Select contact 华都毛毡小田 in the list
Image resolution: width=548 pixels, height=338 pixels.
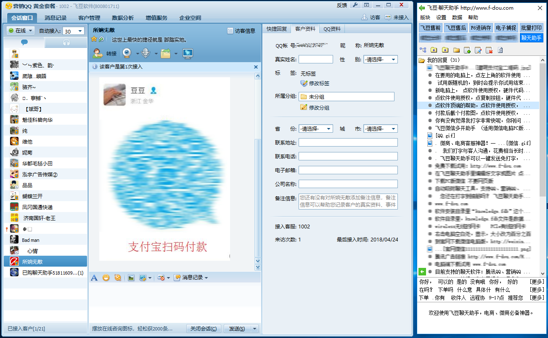45,163
